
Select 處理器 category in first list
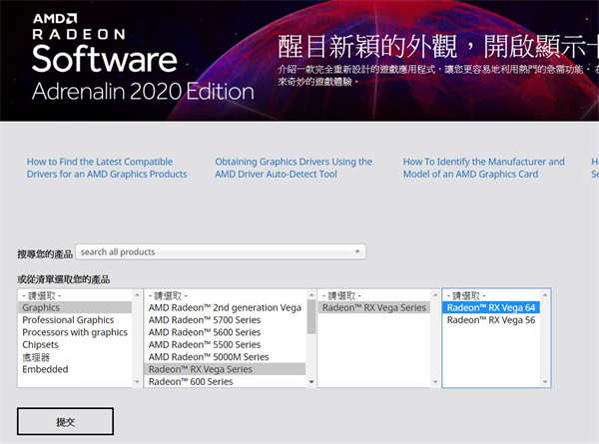pyautogui.click(x=75, y=357)
